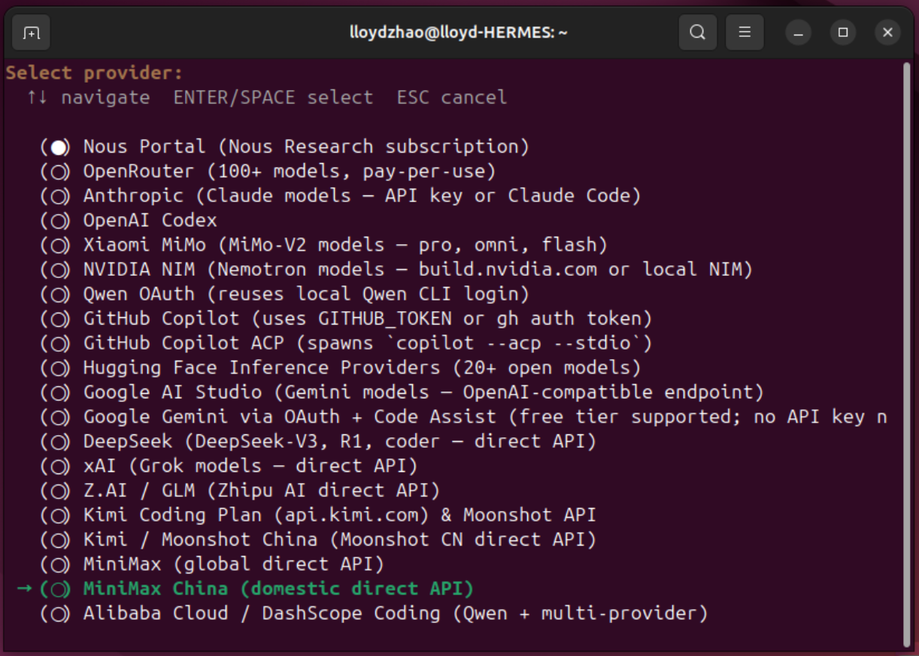Open the hamburger menu
Image resolution: width=919 pixels, height=656 pixels.
click(x=745, y=33)
